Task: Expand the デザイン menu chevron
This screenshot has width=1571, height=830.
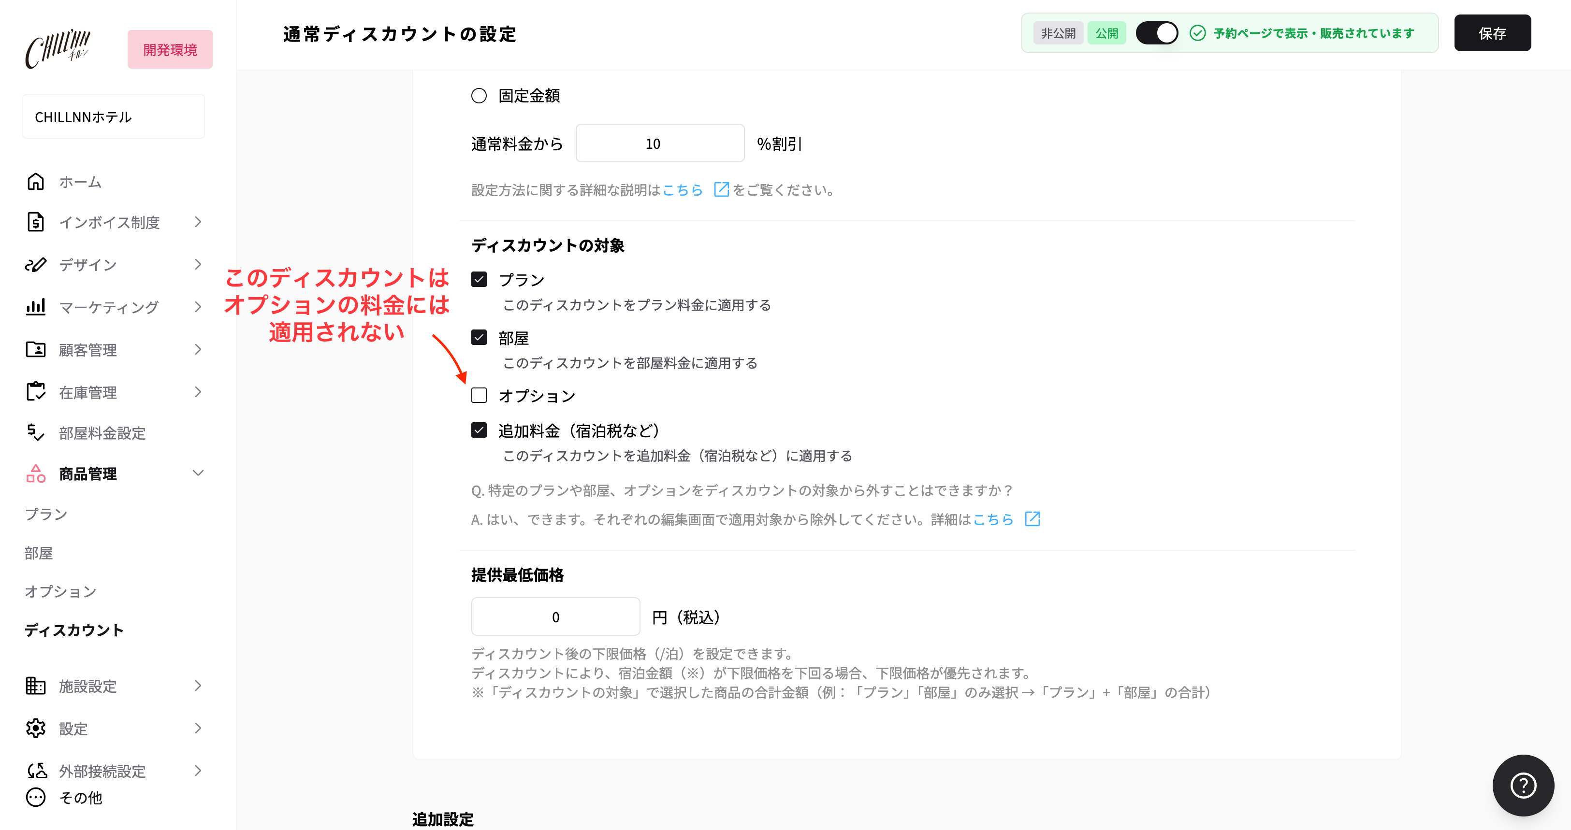Action: 198,264
